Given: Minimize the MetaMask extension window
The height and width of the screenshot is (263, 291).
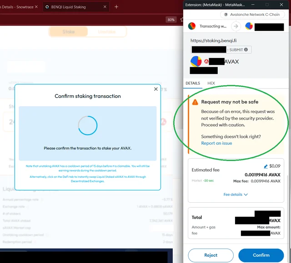Looking at the screenshot, I should [253, 5].
